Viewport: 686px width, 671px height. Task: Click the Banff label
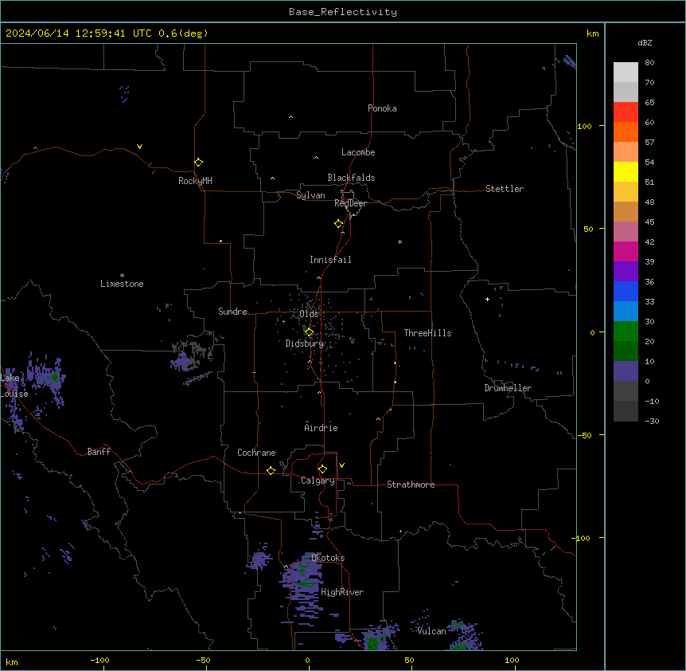(99, 452)
